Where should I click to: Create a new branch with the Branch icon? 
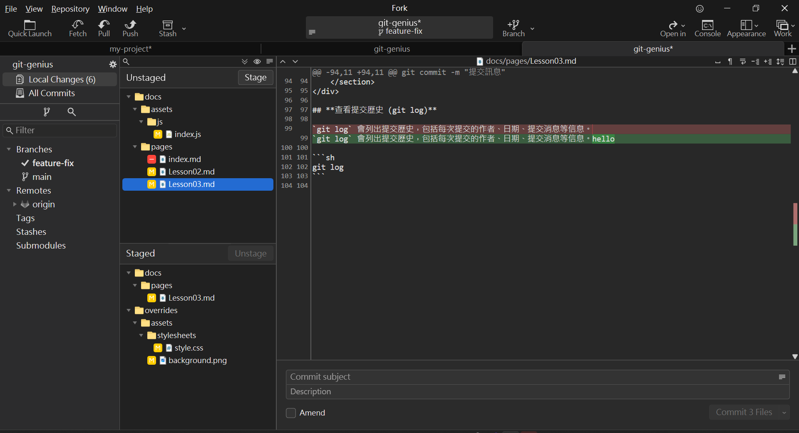[x=514, y=28]
